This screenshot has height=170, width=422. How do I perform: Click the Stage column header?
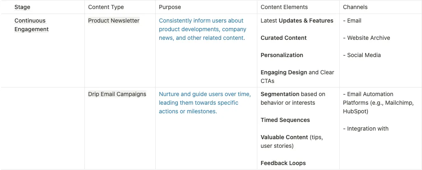pos(22,7)
